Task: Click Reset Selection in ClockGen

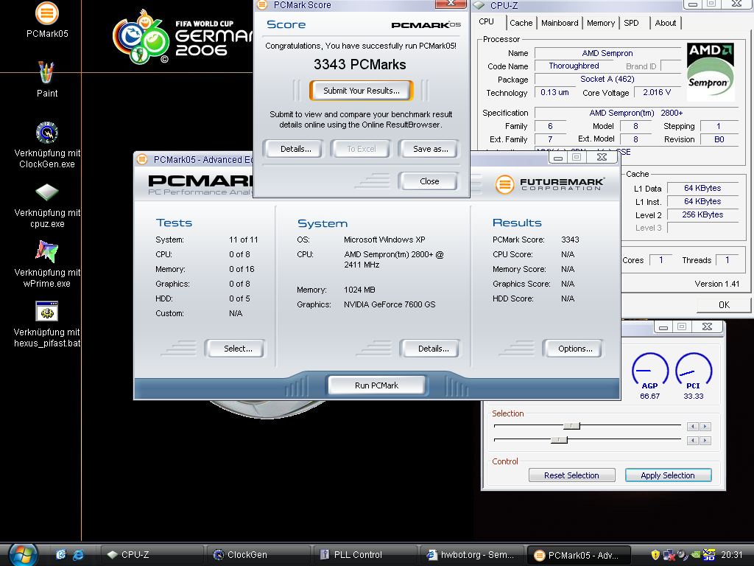Action: pyautogui.click(x=571, y=475)
